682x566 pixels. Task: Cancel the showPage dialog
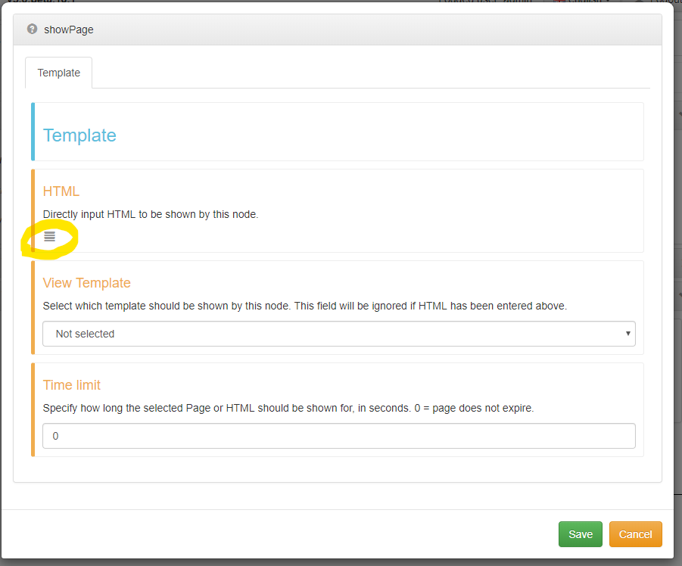[636, 534]
